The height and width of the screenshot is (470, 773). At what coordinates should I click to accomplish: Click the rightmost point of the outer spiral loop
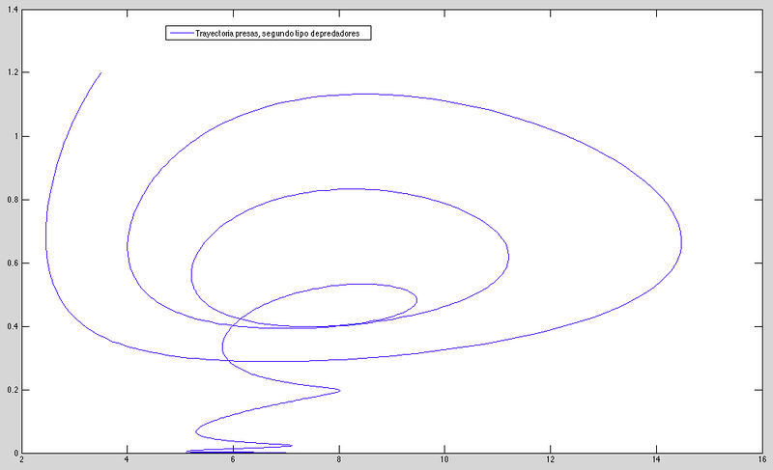pyautogui.click(x=681, y=245)
